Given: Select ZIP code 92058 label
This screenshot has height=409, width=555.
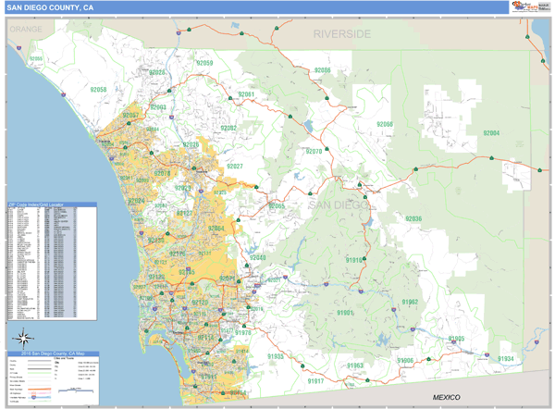Looking at the screenshot, I should (98, 90).
